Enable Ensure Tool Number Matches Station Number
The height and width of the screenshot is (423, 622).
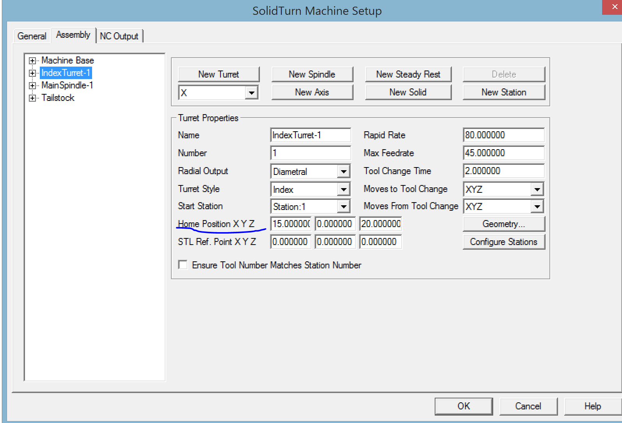pos(183,265)
